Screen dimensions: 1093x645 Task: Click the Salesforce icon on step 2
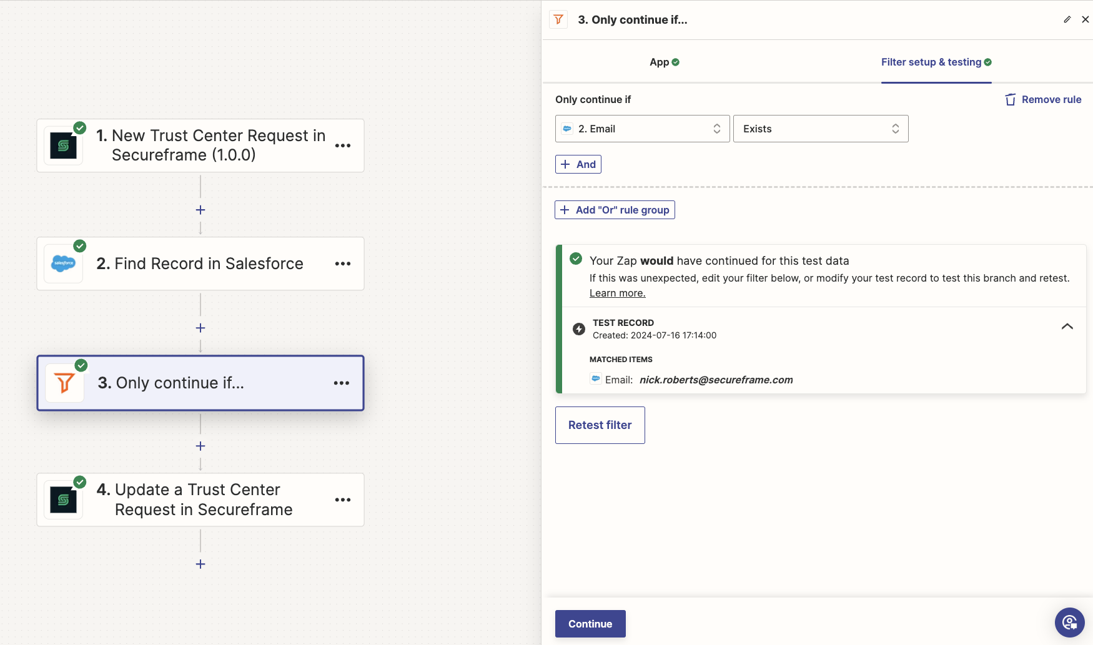pyautogui.click(x=63, y=263)
